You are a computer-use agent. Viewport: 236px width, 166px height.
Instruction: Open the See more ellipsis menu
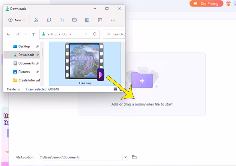[x=113, y=20]
